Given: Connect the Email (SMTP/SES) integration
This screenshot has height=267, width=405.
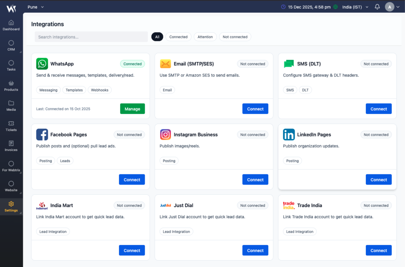Looking at the screenshot, I should pyautogui.click(x=255, y=109).
